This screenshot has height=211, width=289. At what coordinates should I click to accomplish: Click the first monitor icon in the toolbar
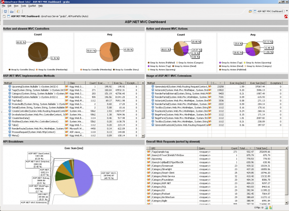tap(5, 12)
